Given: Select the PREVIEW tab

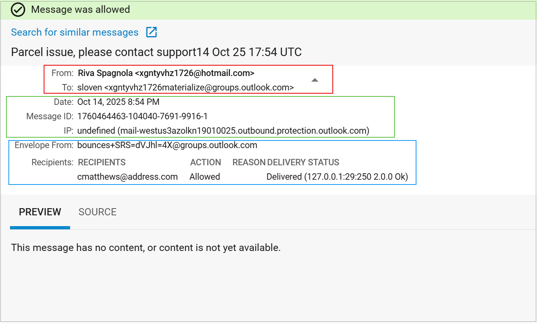Looking at the screenshot, I should tap(40, 212).
